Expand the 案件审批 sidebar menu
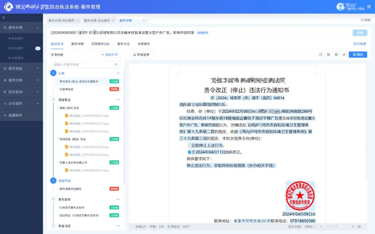 [x=21, y=69]
